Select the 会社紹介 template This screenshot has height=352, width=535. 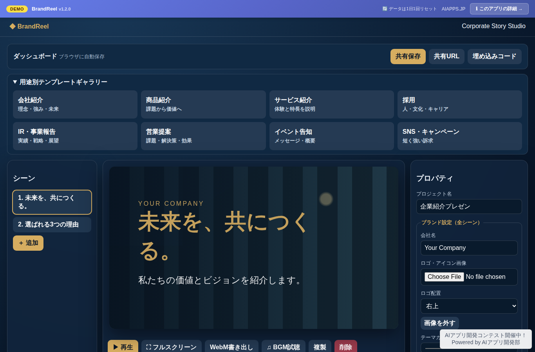75,104
